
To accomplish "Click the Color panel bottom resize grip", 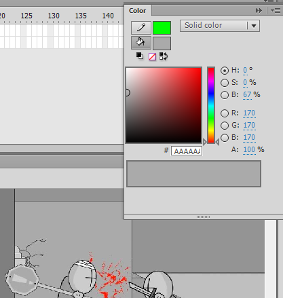I will pos(203,217).
